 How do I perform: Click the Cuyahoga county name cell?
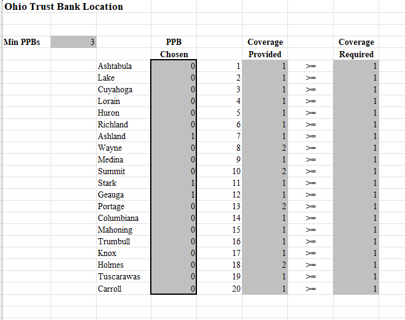[x=124, y=89]
